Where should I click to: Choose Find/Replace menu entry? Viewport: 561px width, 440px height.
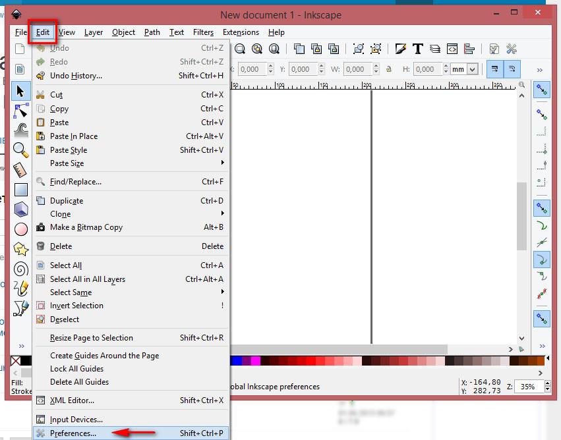pos(131,182)
